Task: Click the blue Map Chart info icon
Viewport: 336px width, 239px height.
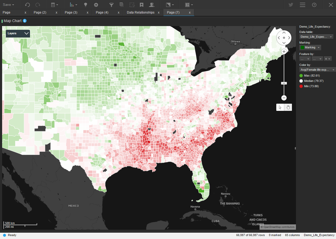Action: (x=25, y=21)
